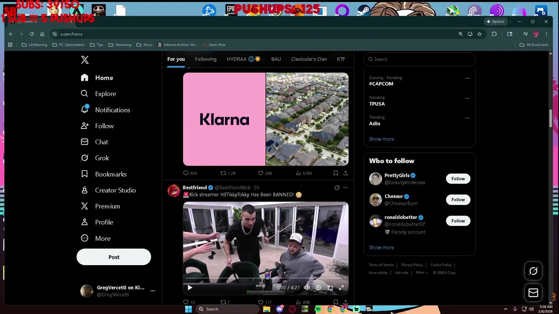Viewport: 559px width, 314px height.
Task: Switch to the HYDRAA tab
Action: click(x=243, y=59)
